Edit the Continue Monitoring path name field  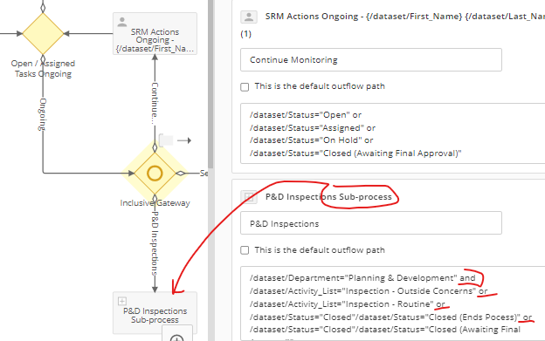point(371,60)
